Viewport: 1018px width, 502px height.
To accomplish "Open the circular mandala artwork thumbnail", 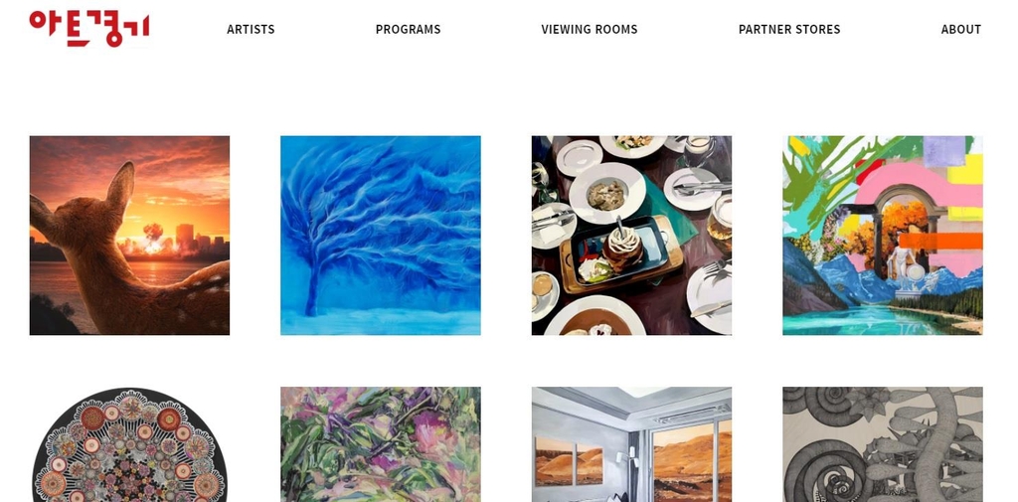I will click(x=129, y=445).
